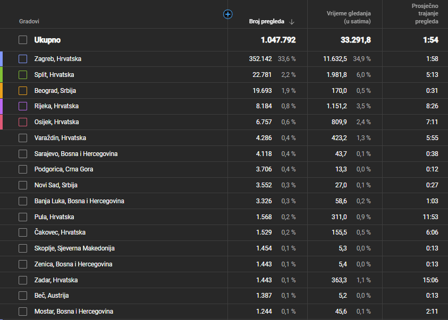Toggle the Beograd, Srbija checkbox
Viewport: 448px width, 320px height.
22,91
